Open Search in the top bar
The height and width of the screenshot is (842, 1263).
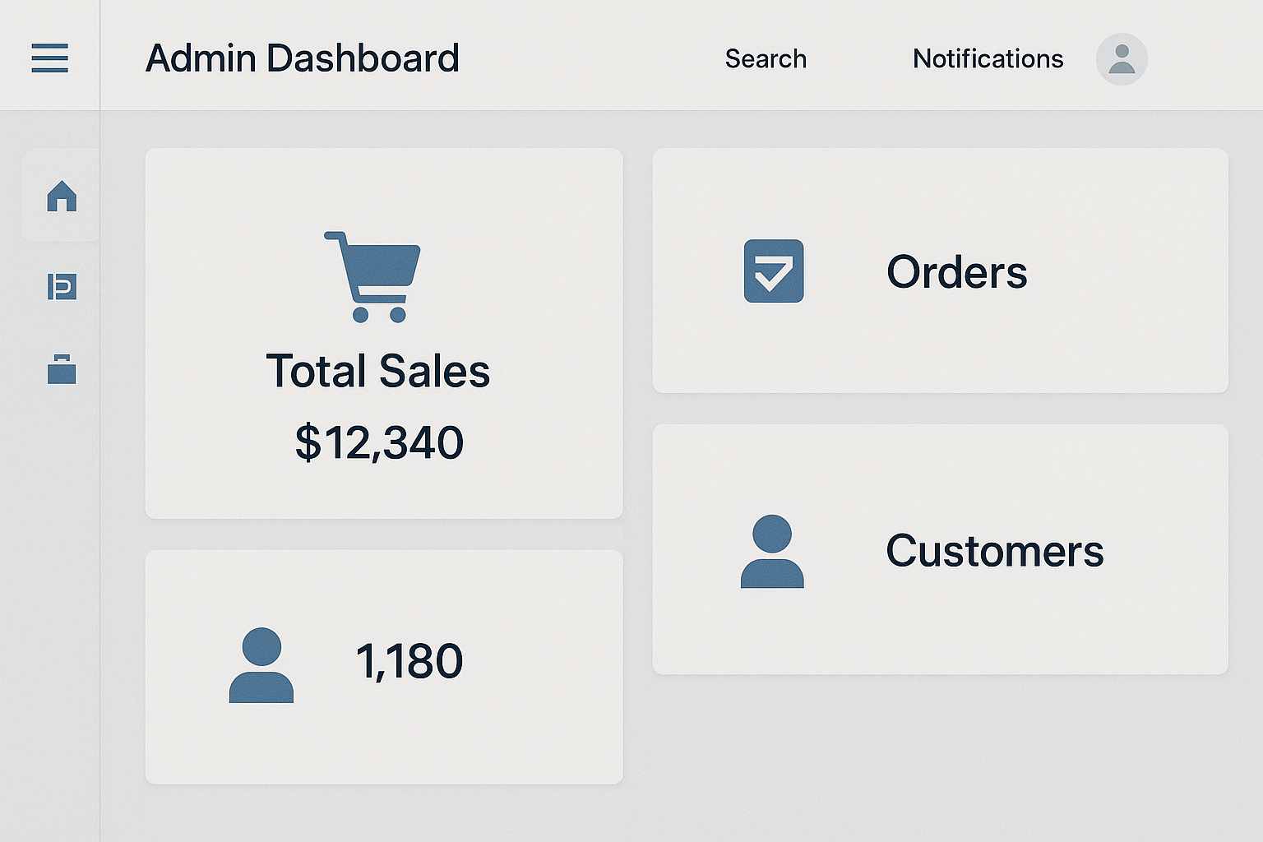[766, 59]
